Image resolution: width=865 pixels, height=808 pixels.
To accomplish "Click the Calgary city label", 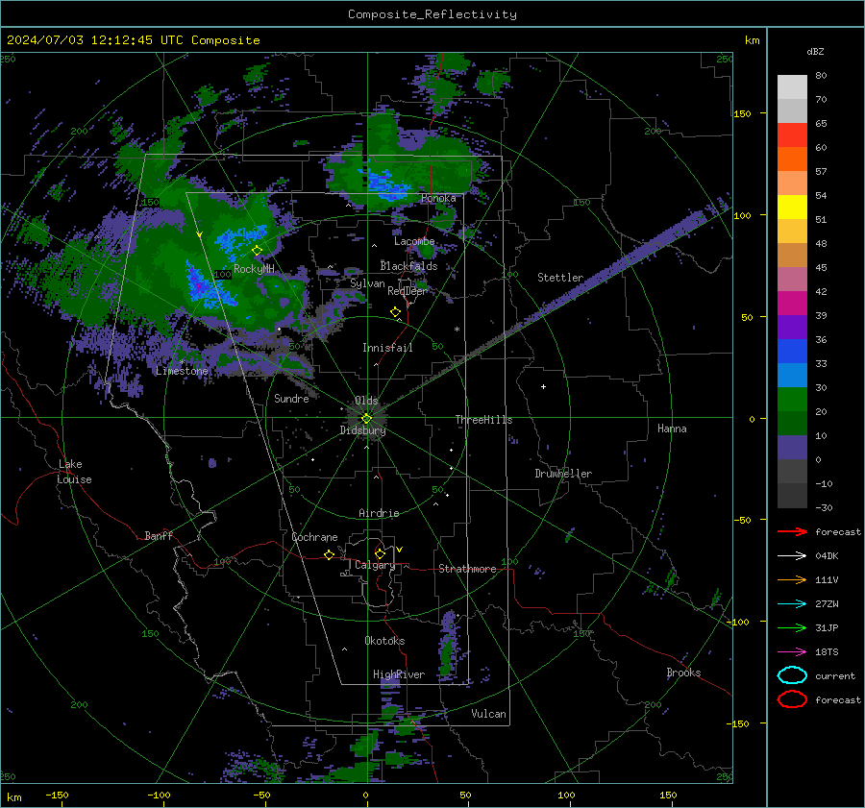I will point(375,565).
